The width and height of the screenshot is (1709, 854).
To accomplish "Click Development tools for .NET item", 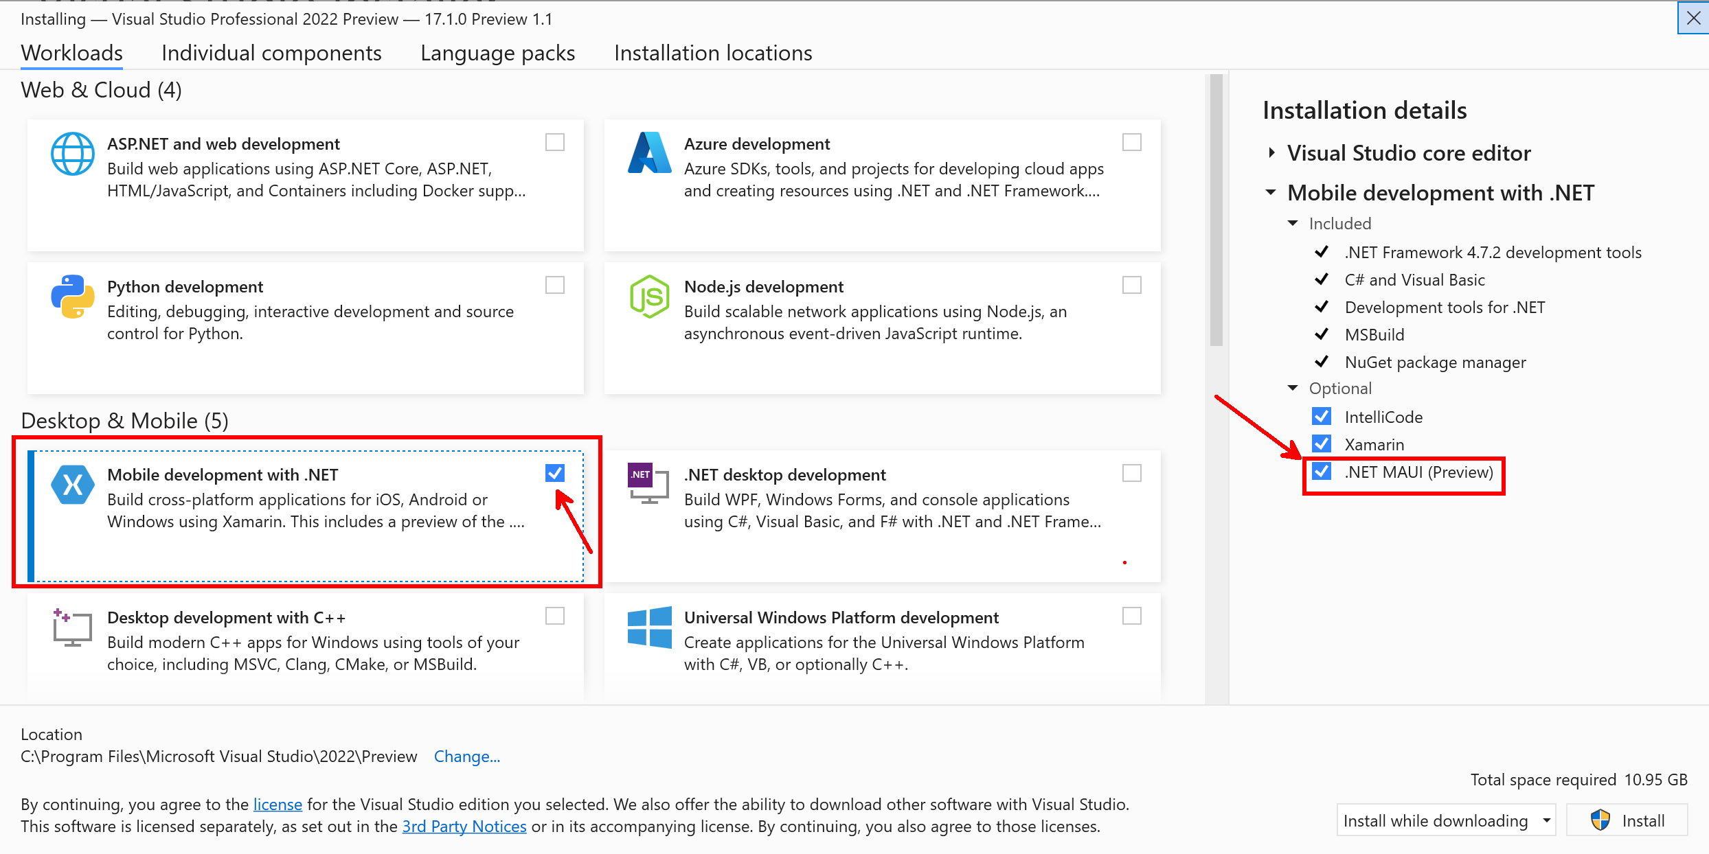I will click(x=1445, y=307).
